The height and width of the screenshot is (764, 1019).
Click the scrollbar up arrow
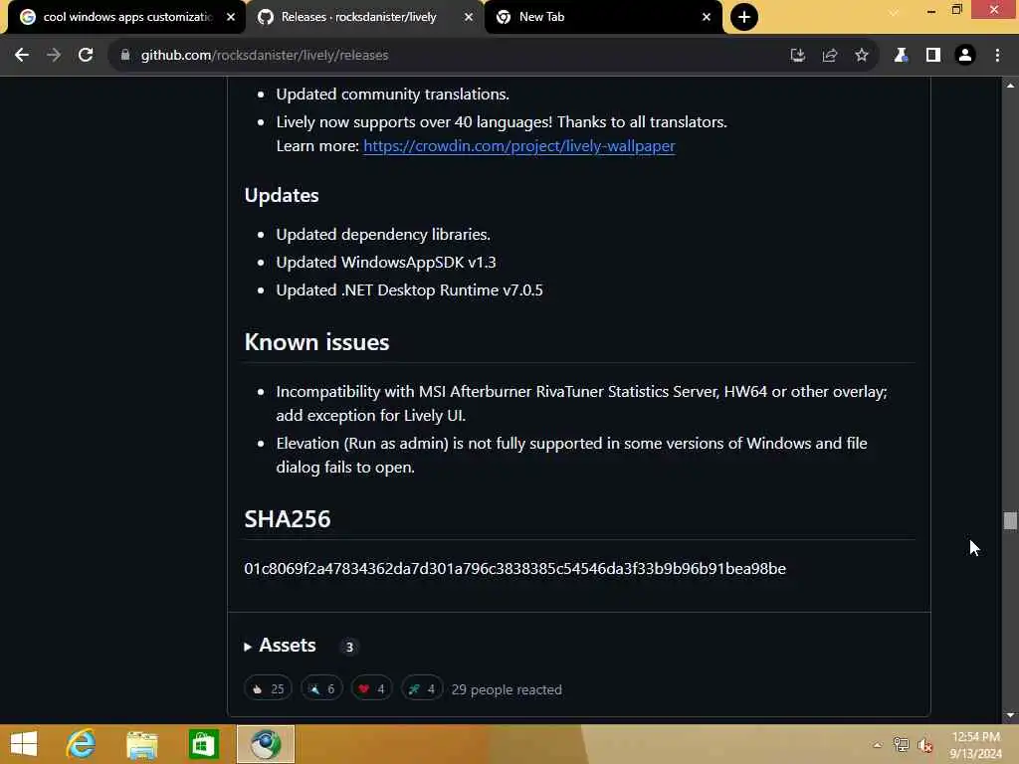[x=1010, y=86]
